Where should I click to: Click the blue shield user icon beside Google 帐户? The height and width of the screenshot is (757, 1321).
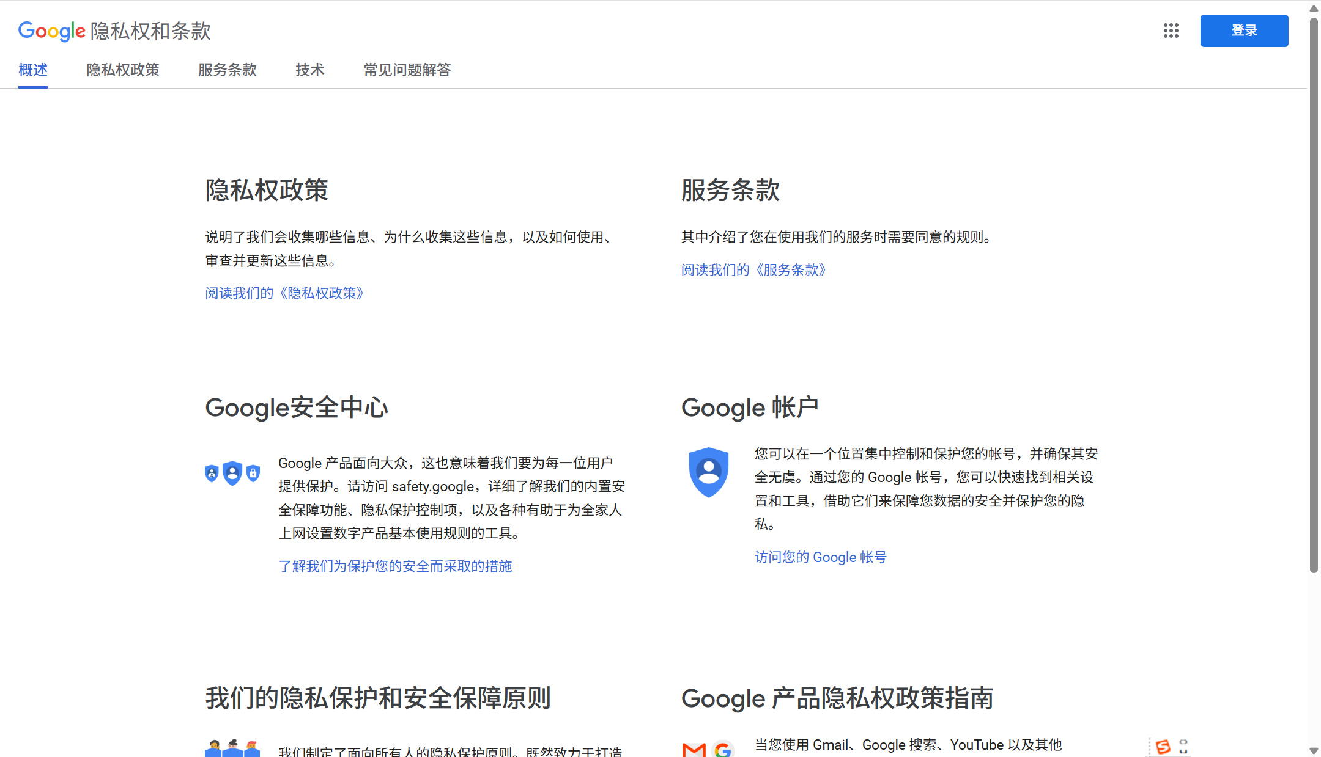coord(708,472)
